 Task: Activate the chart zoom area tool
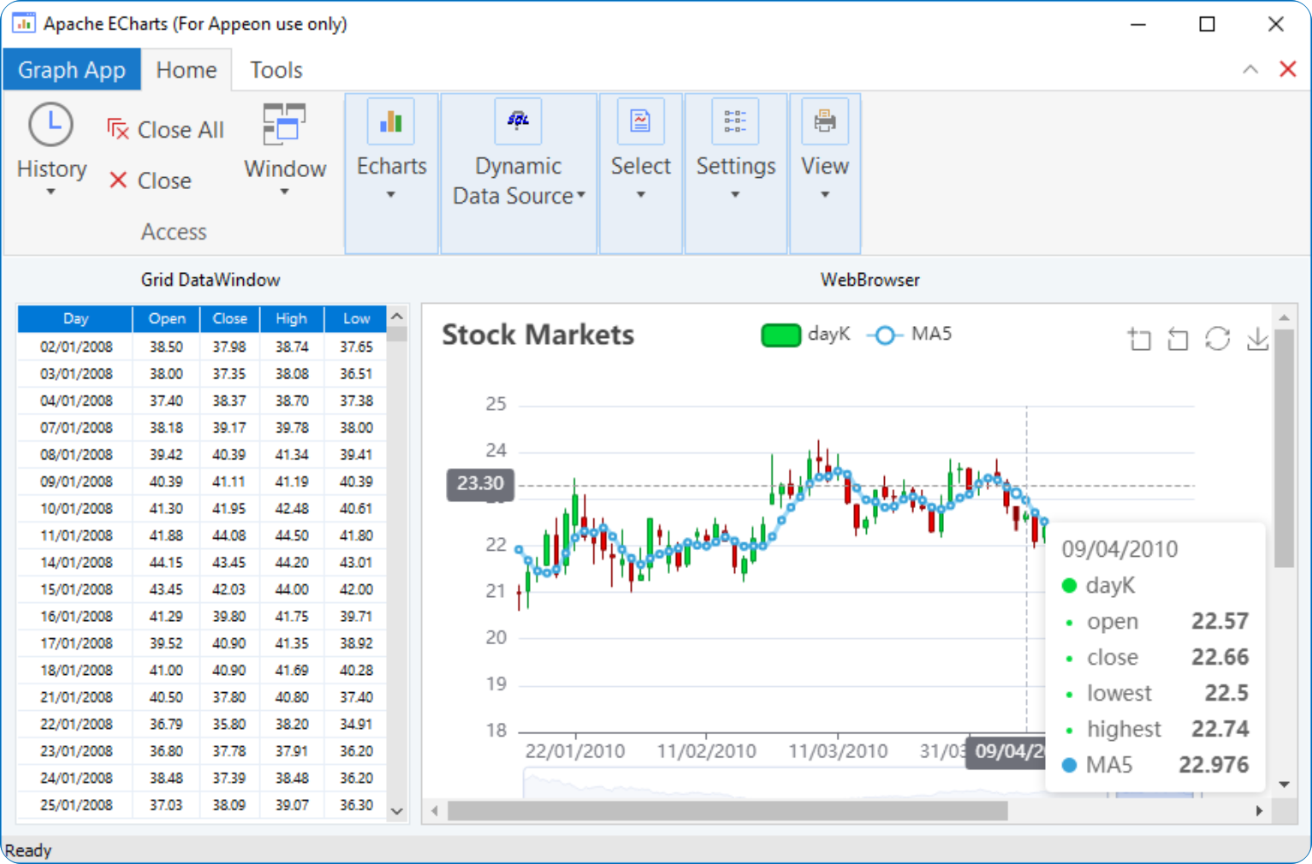[x=1139, y=340]
